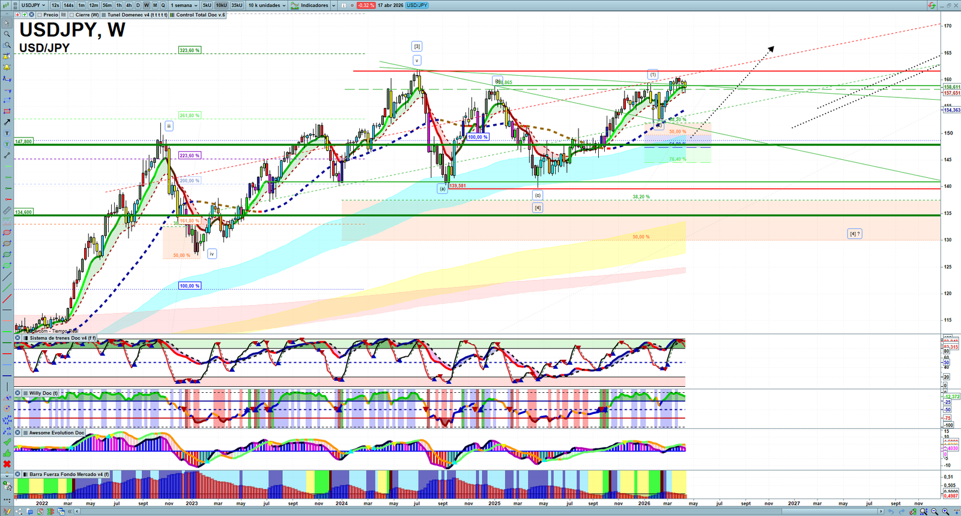
Task: Pick the black arrow drawing tool
Action: pos(7,122)
